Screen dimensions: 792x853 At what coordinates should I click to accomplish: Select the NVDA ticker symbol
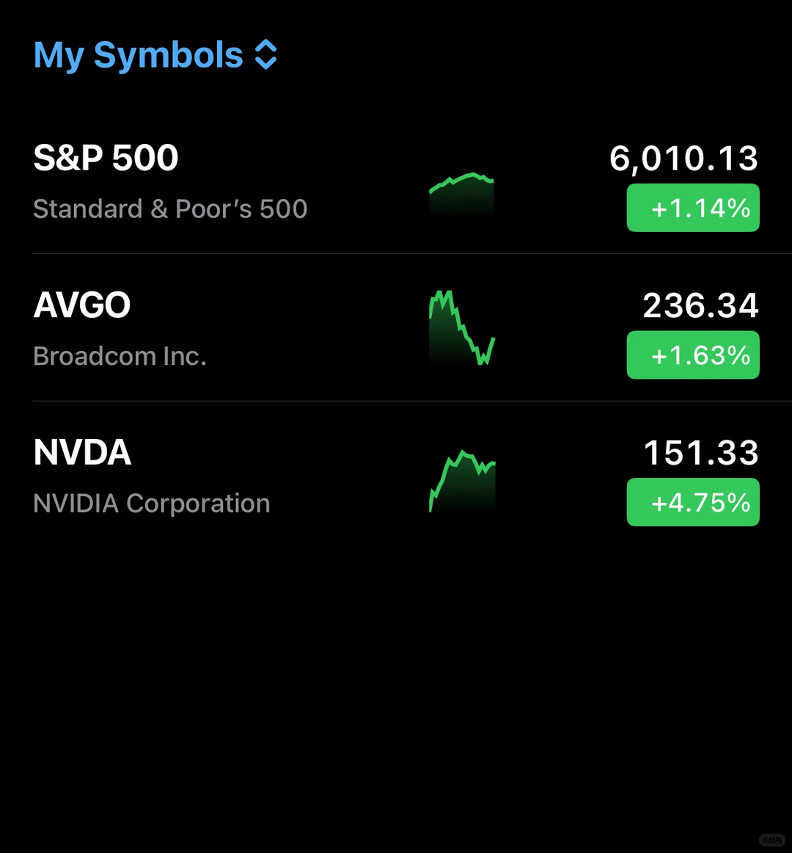[x=82, y=452]
